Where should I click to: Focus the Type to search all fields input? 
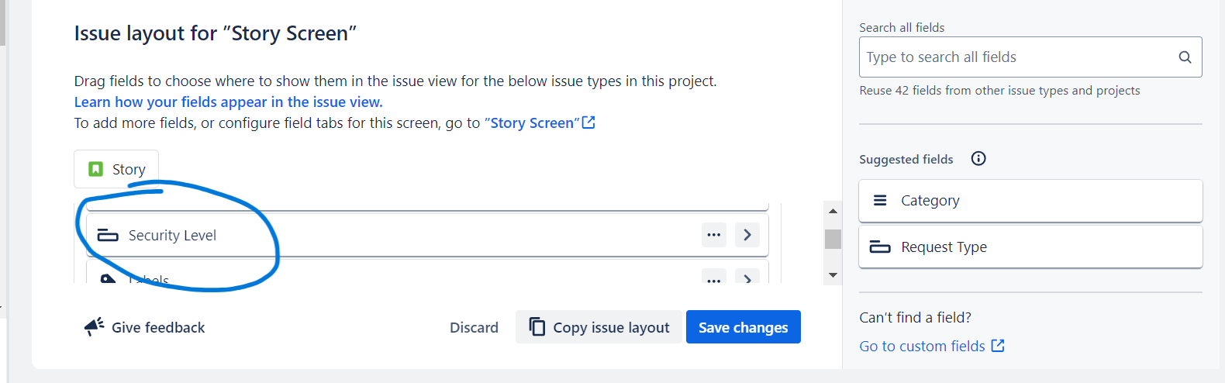pyautogui.click(x=1030, y=57)
